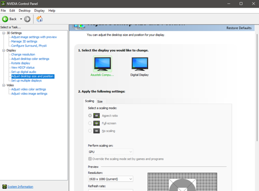Open the Back history dropdown arrow

coord(21,19)
